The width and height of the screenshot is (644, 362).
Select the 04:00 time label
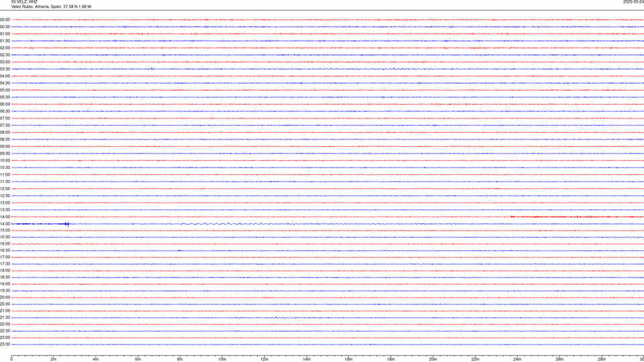point(5,76)
